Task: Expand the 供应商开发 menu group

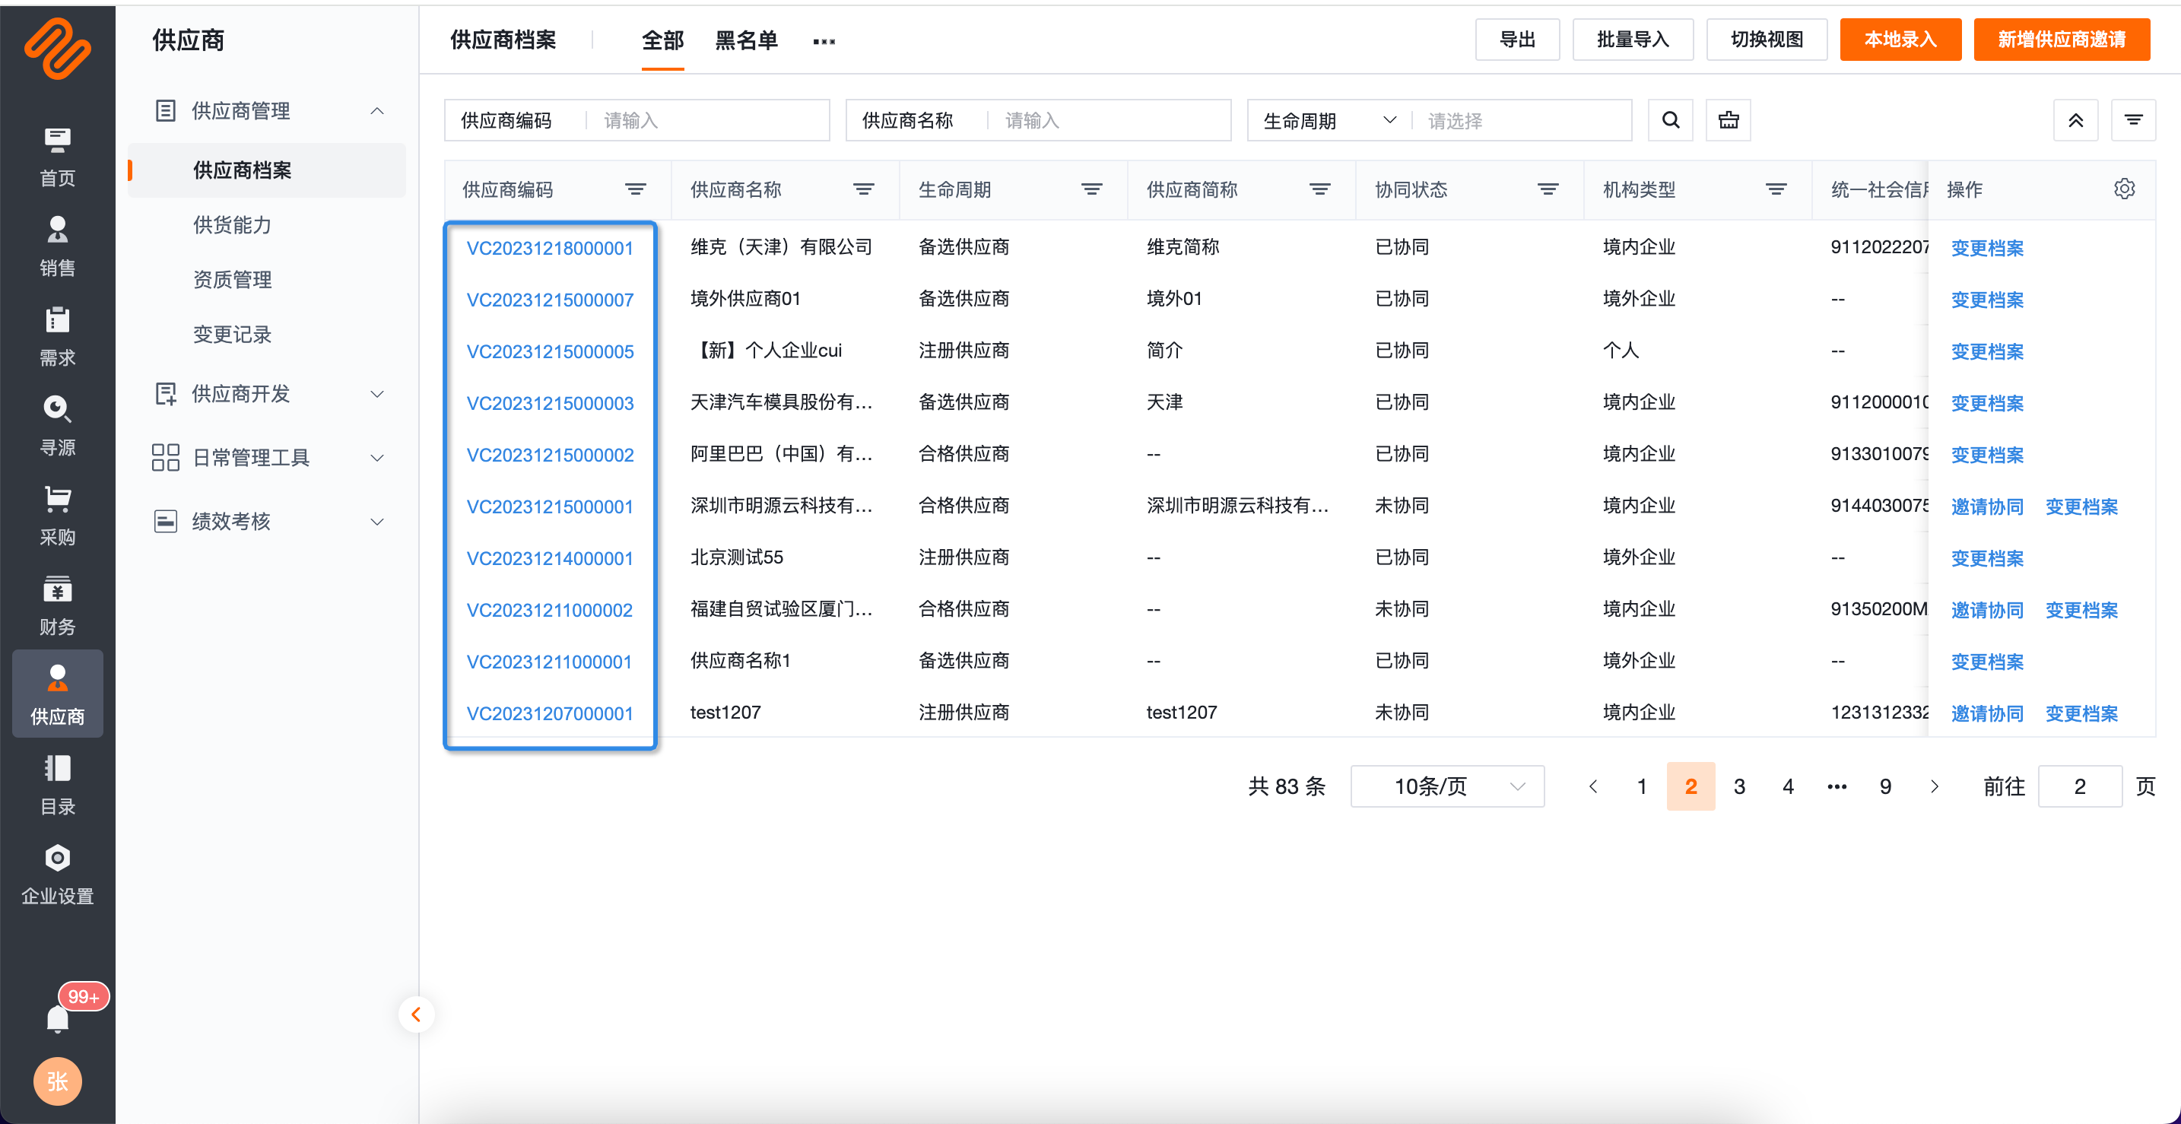Action: tap(378, 394)
